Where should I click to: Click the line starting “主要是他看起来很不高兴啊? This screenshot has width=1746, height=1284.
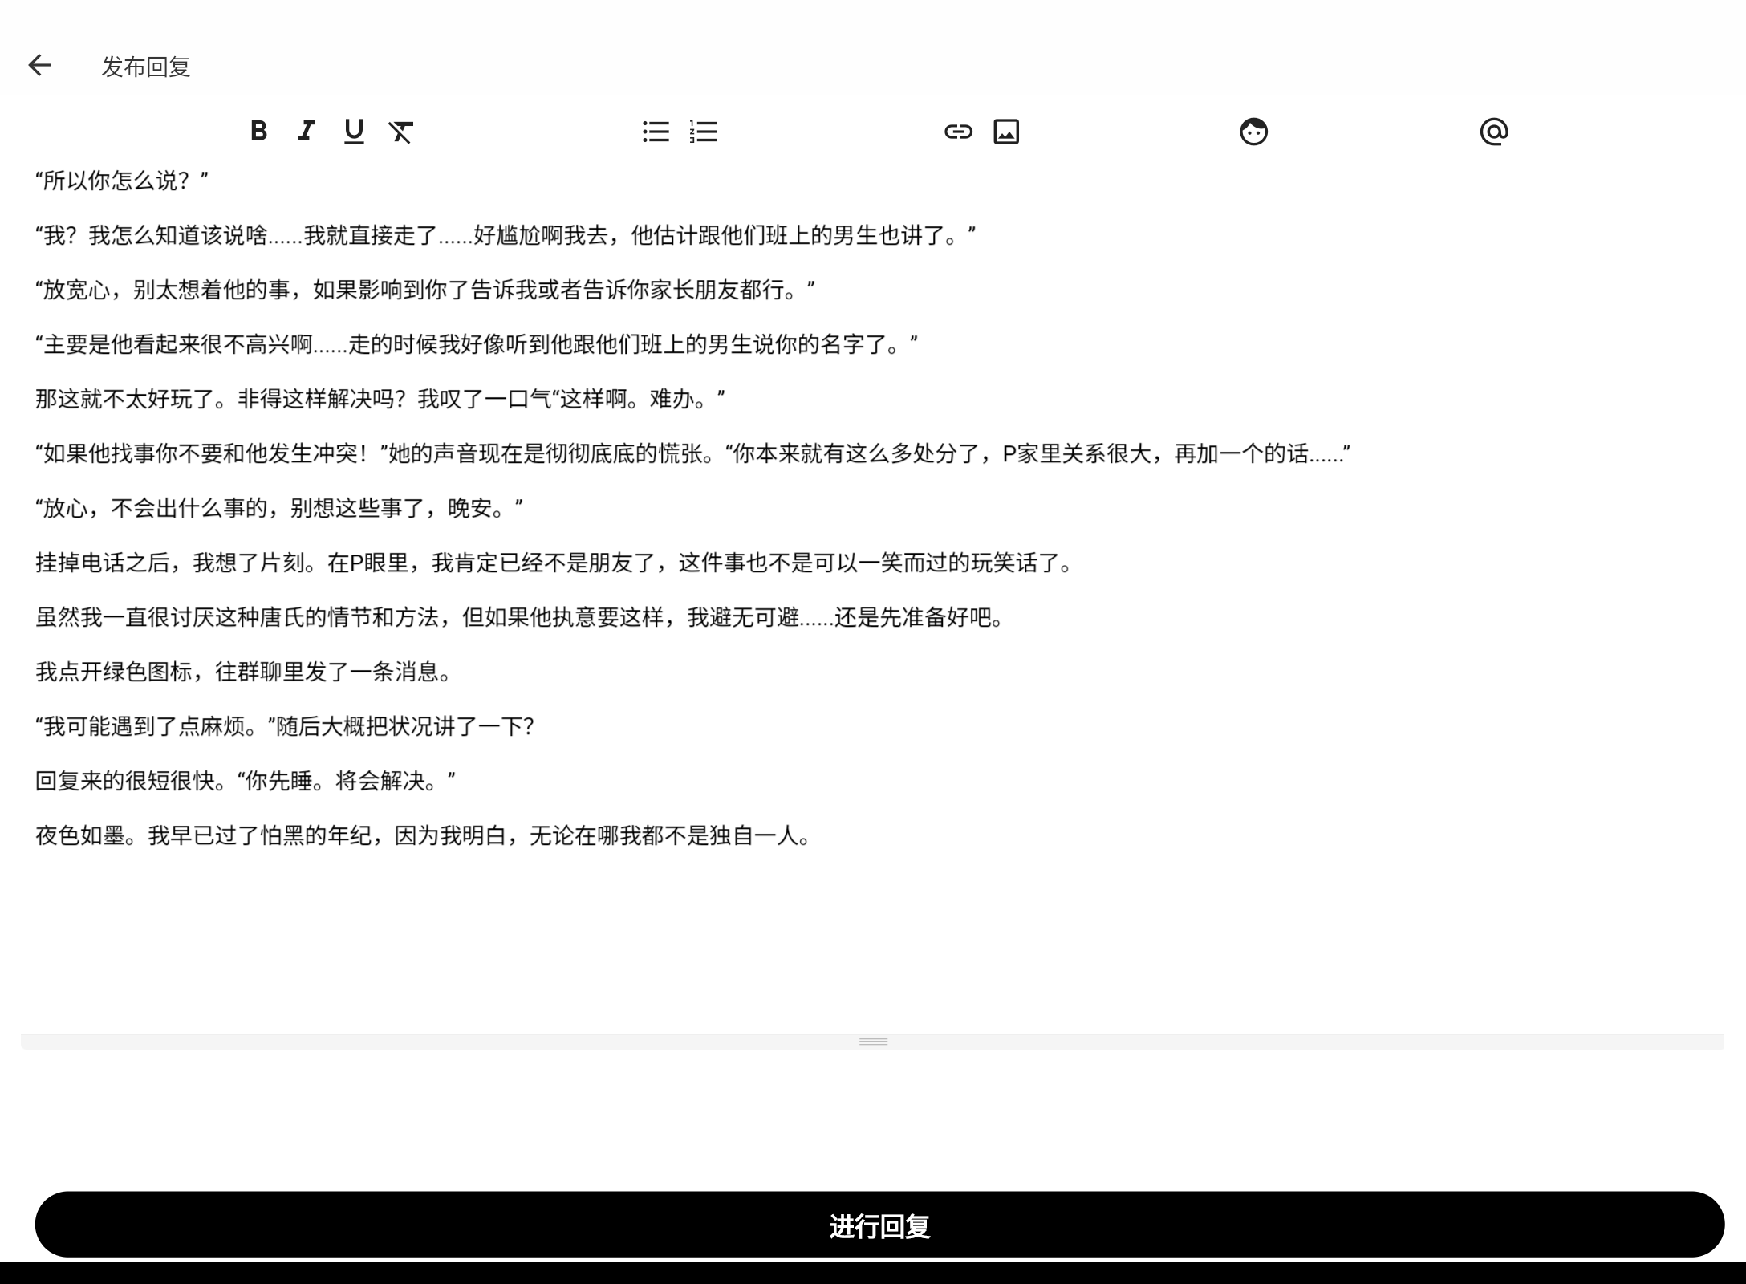click(477, 344)
